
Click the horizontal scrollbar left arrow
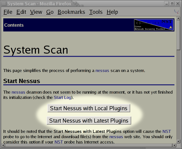pos(3,145)
